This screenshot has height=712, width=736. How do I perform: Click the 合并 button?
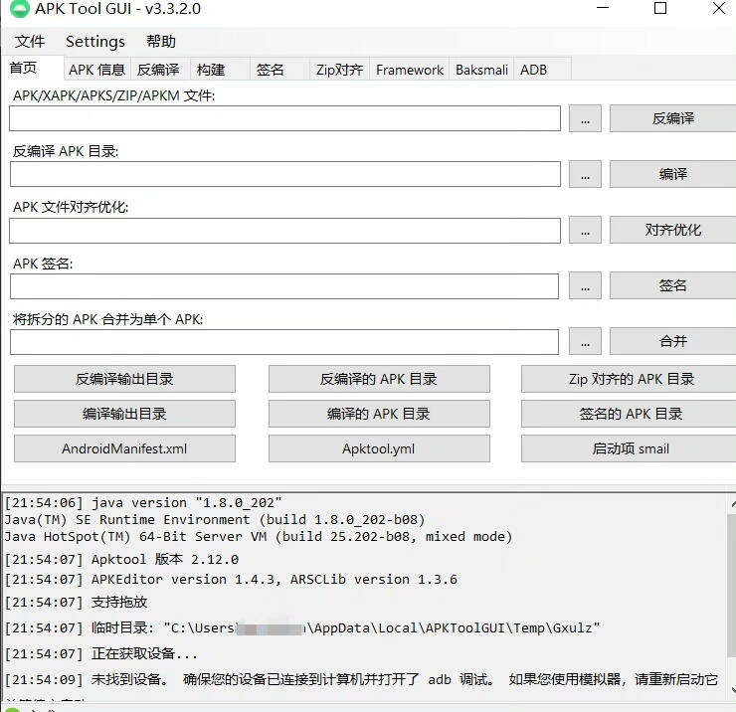click(672, 341)
